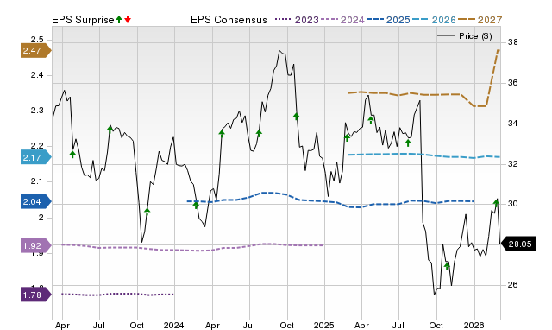
Task: Toggle the 2024 consensus legend entry
Action: click(x=342, y=20)
